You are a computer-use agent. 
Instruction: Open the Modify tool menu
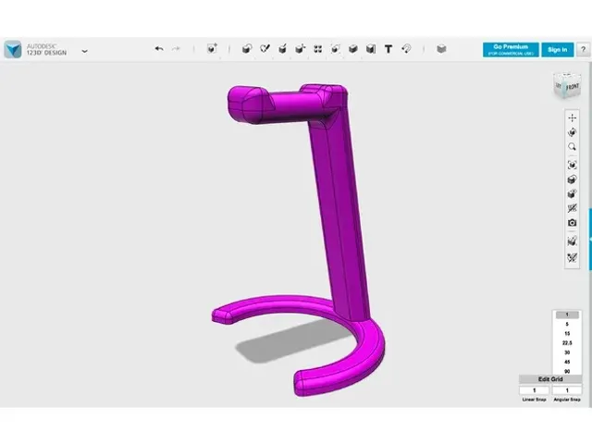pyautogui.click(x=300, y=49)
